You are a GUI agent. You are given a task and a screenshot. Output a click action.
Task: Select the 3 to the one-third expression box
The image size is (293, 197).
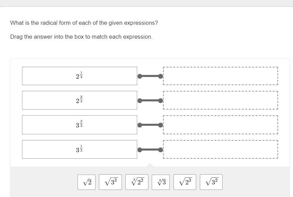coord(80,149)
